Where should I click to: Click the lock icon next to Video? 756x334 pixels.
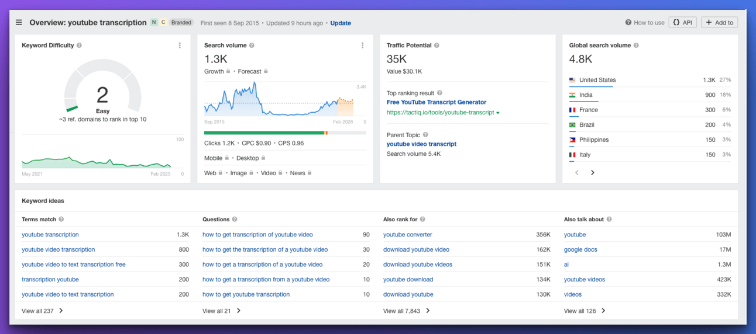coord(281,173)
